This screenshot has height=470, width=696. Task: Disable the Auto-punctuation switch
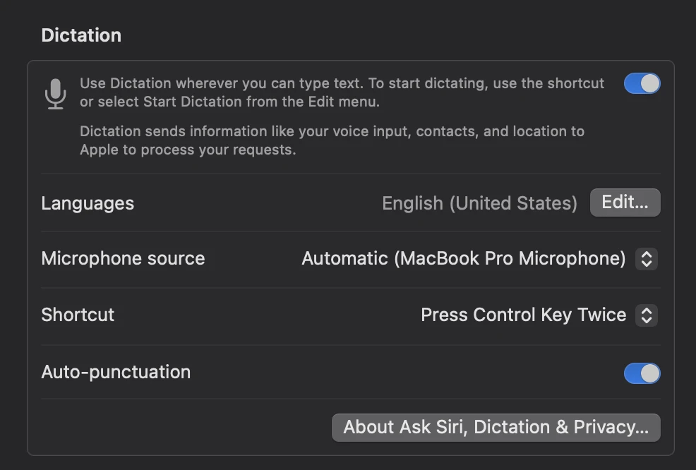pyautogui.click(x=642, y=373)
